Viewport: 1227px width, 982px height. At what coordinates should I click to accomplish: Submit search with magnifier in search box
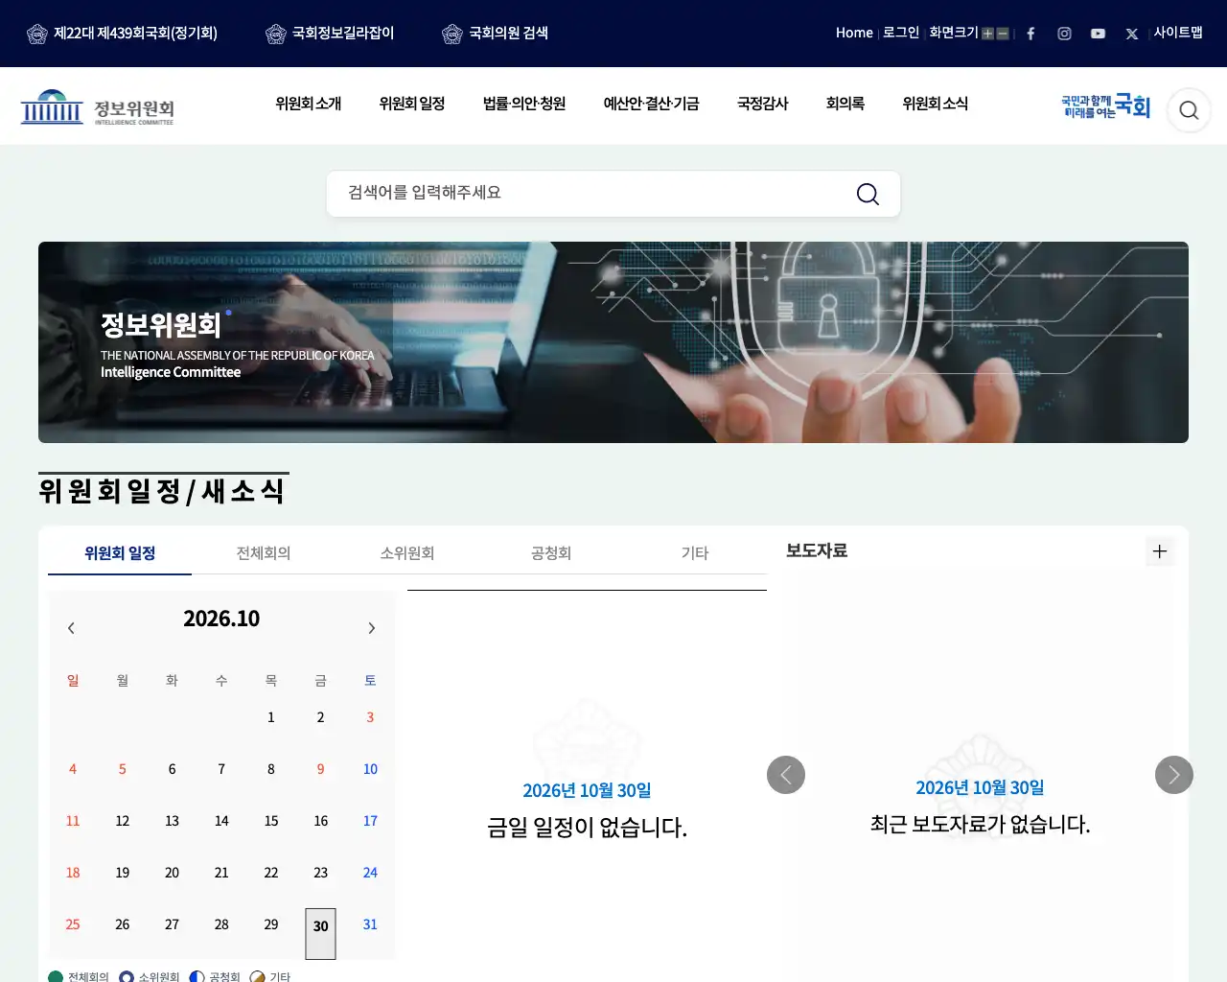[868, 194]
